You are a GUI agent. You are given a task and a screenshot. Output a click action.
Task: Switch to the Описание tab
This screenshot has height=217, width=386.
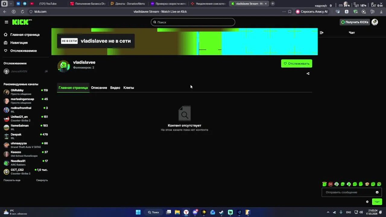coord(99,88)
